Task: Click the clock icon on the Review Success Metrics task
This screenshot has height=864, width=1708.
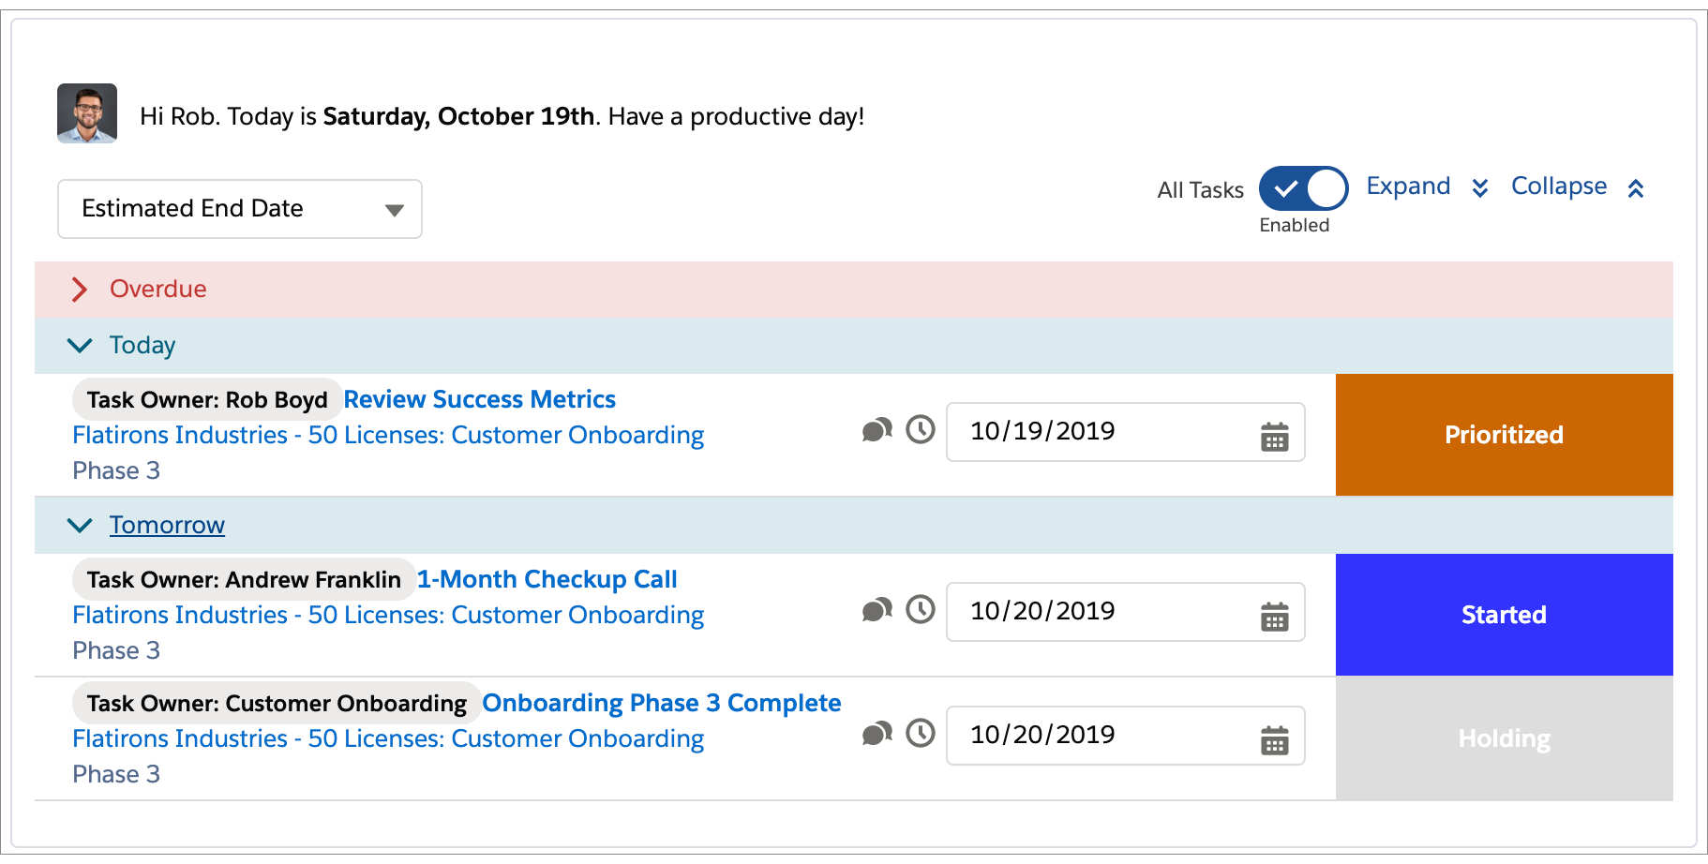Action: pyautogui.click(x=920, y=431)
